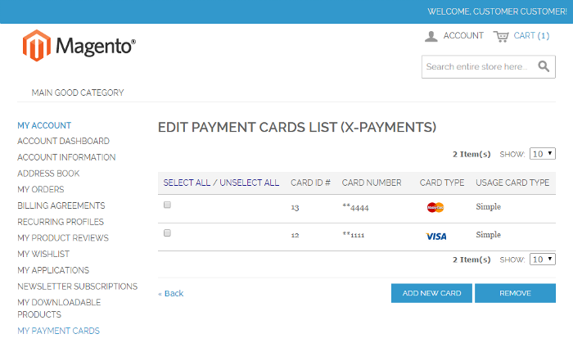Click the Add New Card button
The width and height of the screenshot is (573, 343).
click(x=431, y=293)
